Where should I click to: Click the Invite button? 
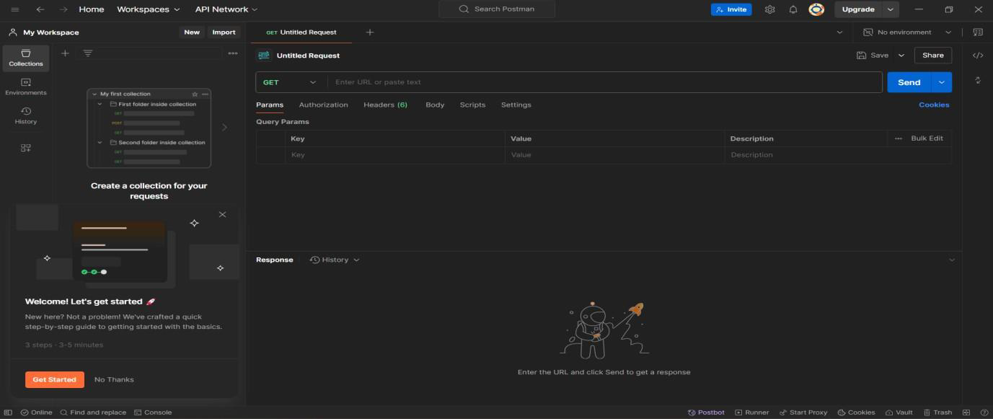[731, 9]
